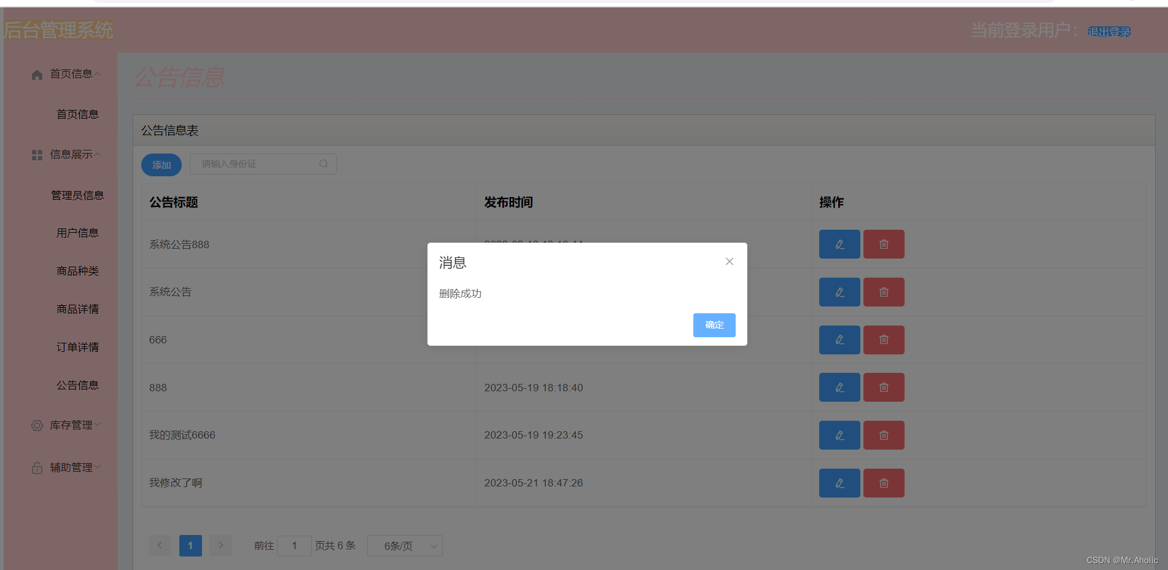Image resolution: width=1168 pixels, height=570 pixels.
Task: Click the gear icon beside 库存管理
Action: (x=37, y=425)
